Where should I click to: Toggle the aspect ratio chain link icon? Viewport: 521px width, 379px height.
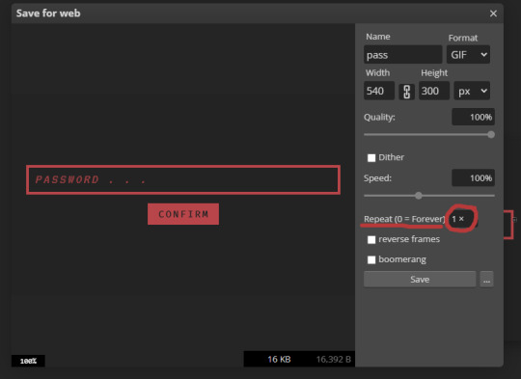pos(407,92)
